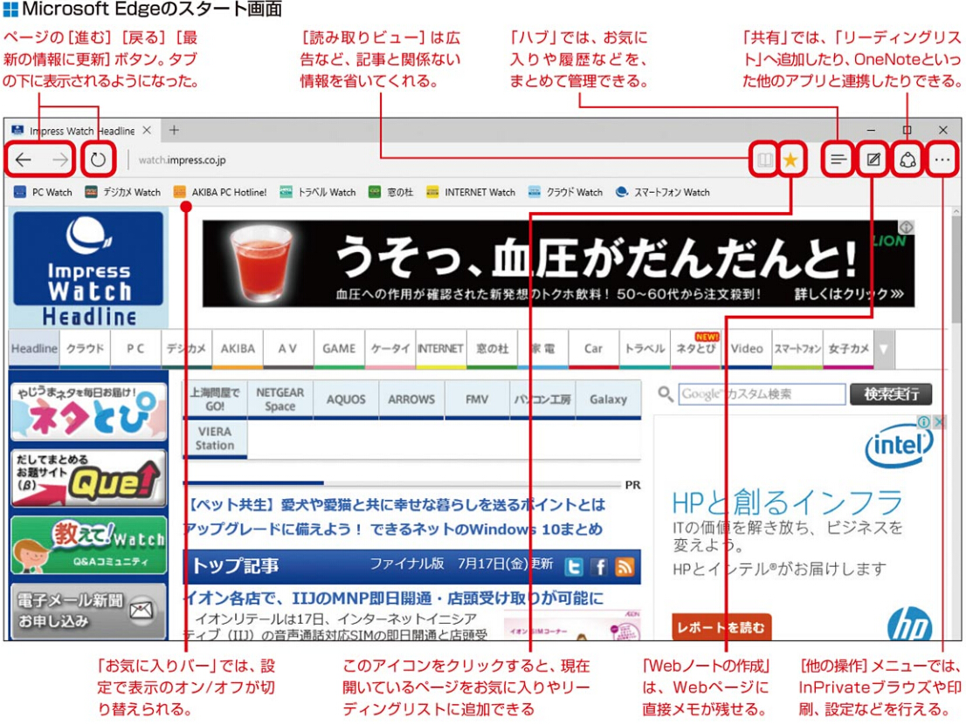Screen dimensions: 966x724
Task: Open the 教えて!Watch Q&A banner
Action: pos(89,545)
